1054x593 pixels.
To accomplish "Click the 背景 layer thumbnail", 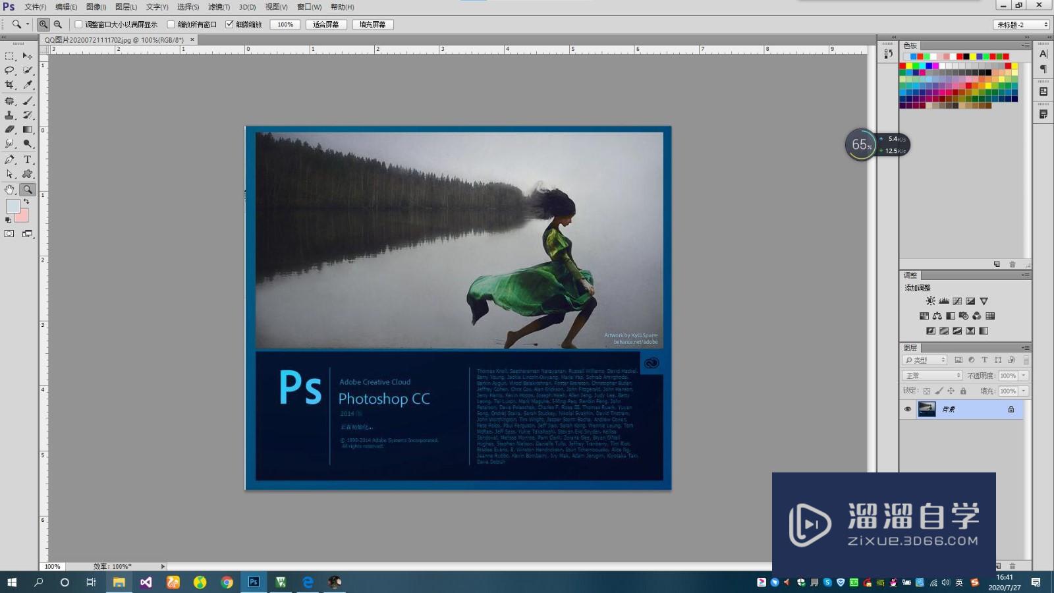I will (x=927, y=409).
